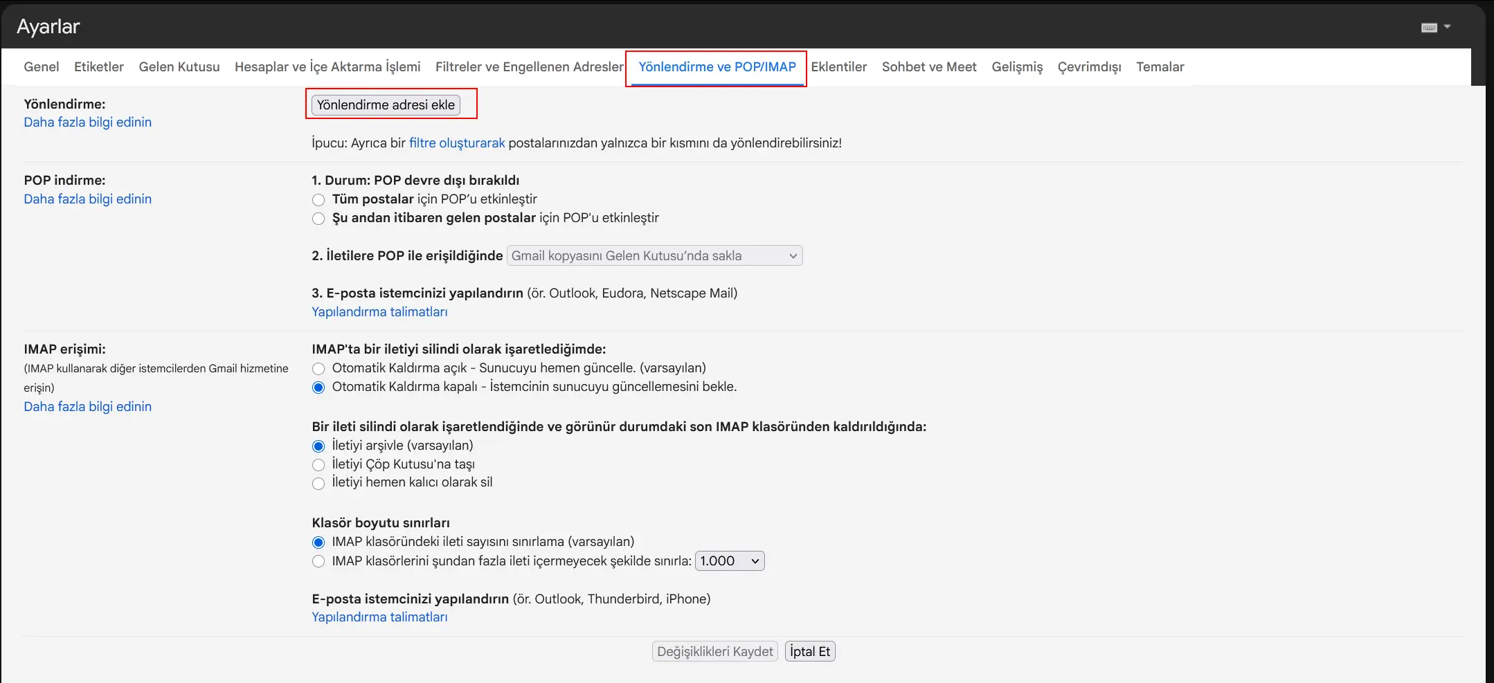The image size is (1494, 683).
Task: Open the Temalar tab
Action: (x=1160, y=66)
